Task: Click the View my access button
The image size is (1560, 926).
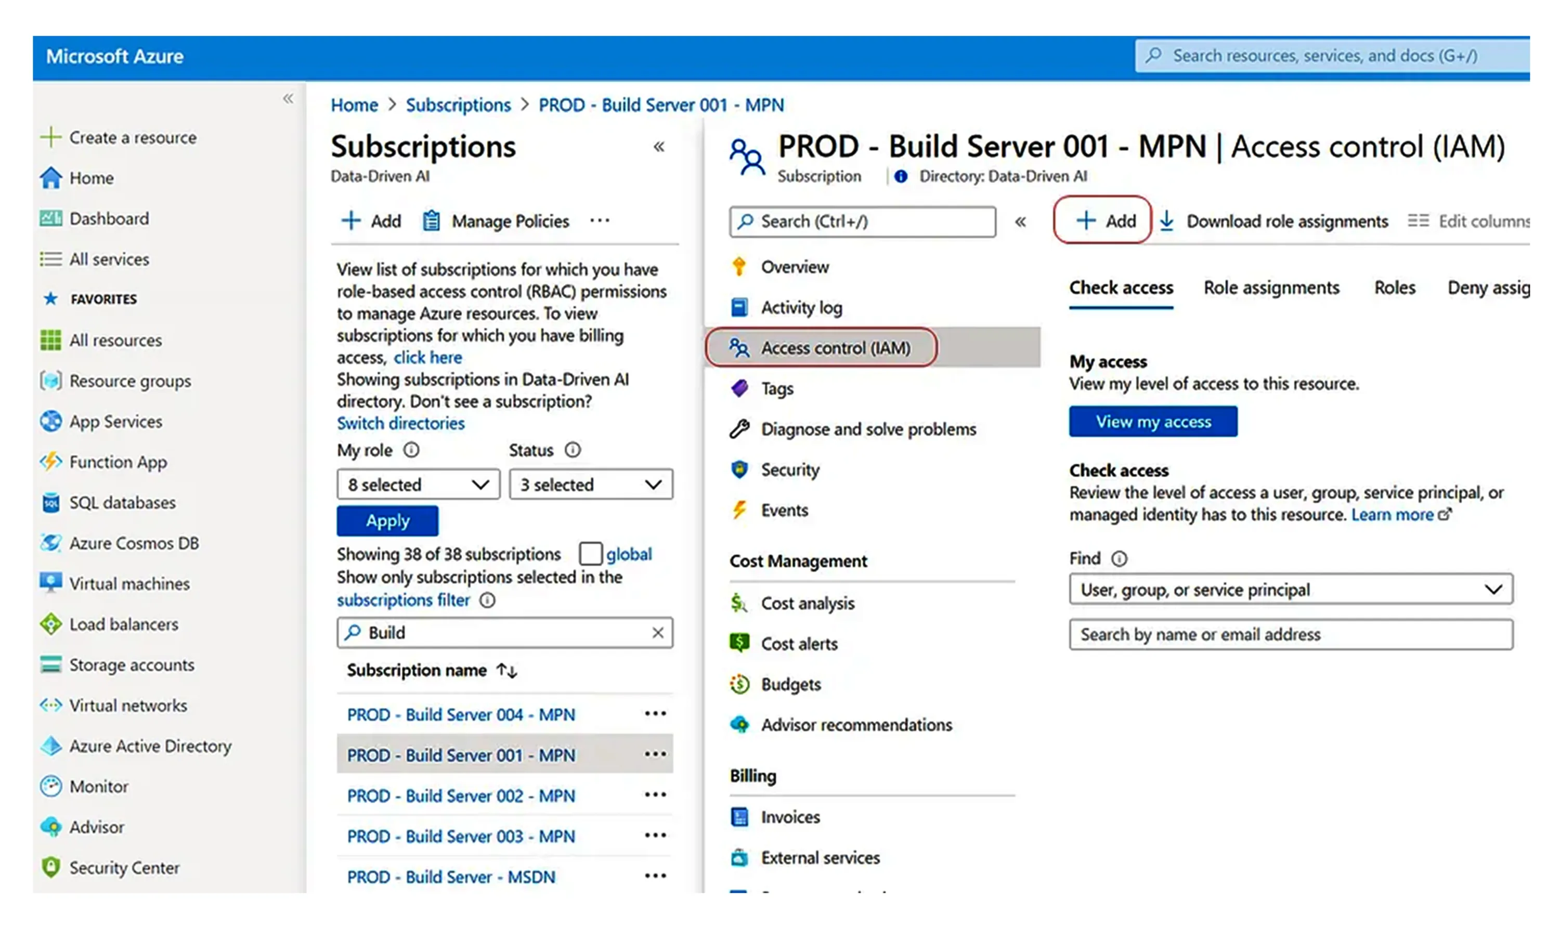Action: pyautogui.click(x=1152, y=421)
